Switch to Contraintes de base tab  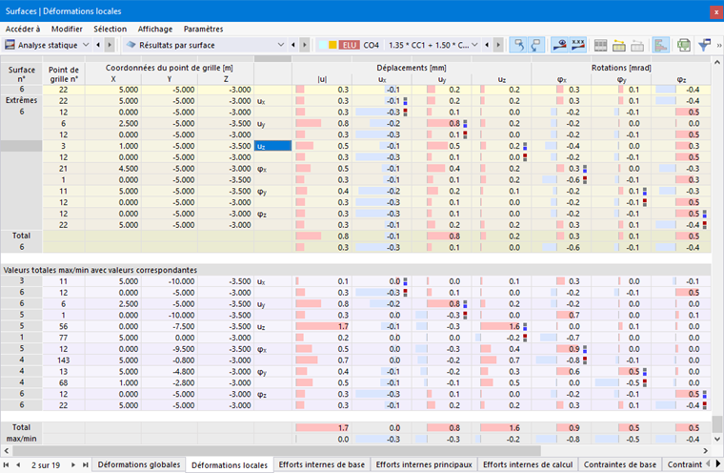coord(619,464)
